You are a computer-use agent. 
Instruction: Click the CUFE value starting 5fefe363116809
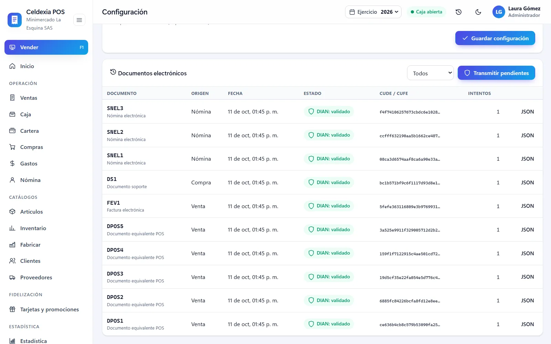[410, 207]
